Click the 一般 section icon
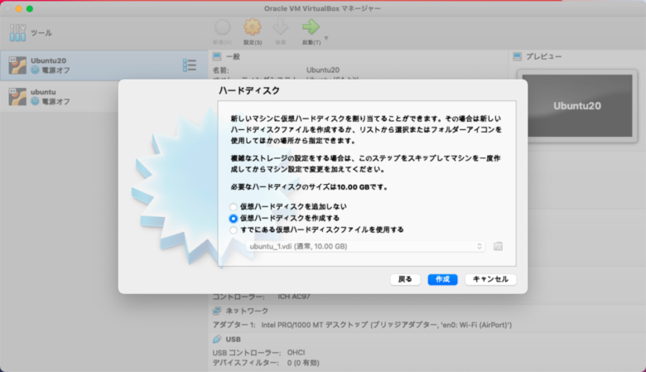646x372 pixels. pyautogui.click(x=217, y=56)
